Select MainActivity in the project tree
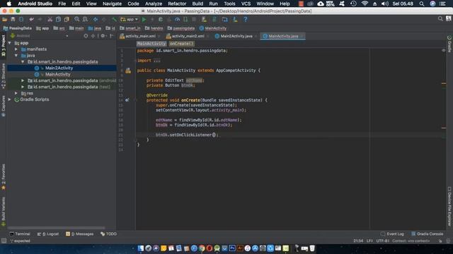The height and width of the screenshot is (254, 453). tap(57, 74)
